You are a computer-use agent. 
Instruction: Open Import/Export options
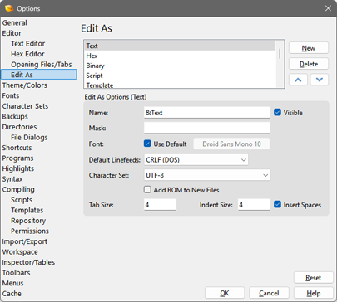(25, 241)
